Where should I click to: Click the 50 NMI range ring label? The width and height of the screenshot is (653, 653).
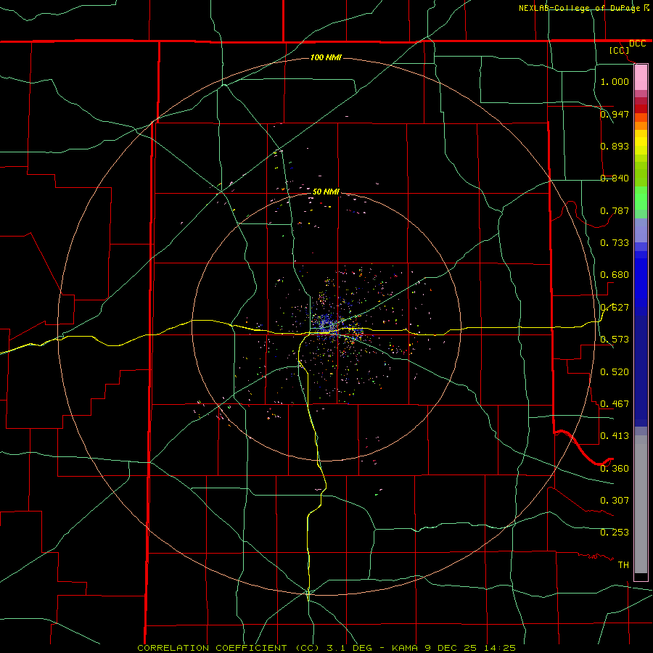click(326, 192)
